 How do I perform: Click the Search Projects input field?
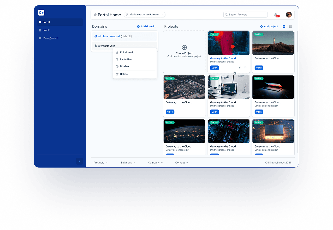(x=245, y=15)
